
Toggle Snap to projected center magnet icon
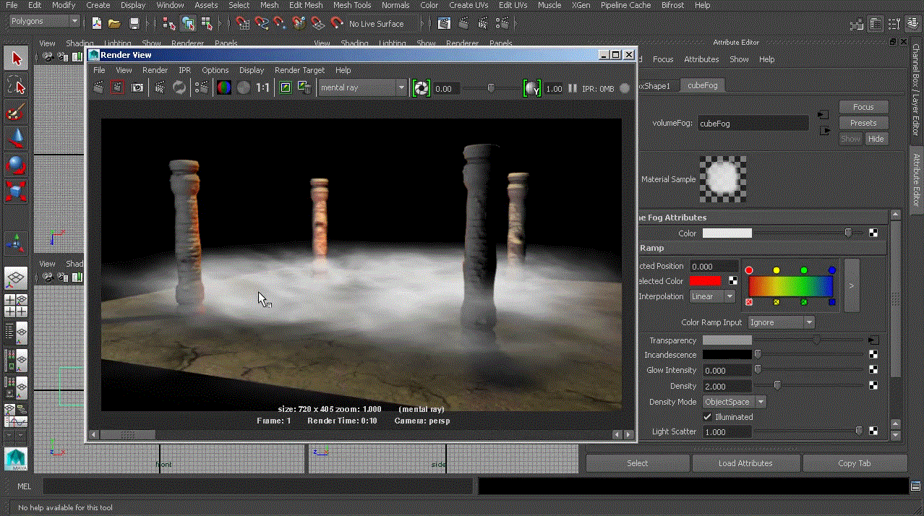(299, 23)
